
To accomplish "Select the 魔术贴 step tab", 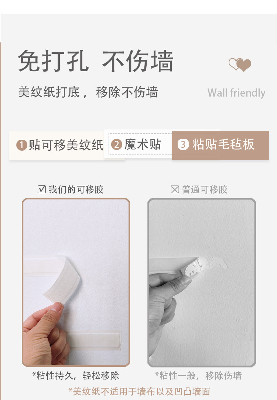I will (x=138, y=144).
